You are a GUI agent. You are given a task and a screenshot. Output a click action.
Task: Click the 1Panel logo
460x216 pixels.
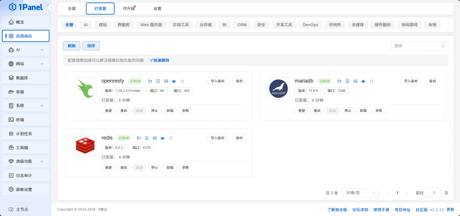tap(26, 7)
